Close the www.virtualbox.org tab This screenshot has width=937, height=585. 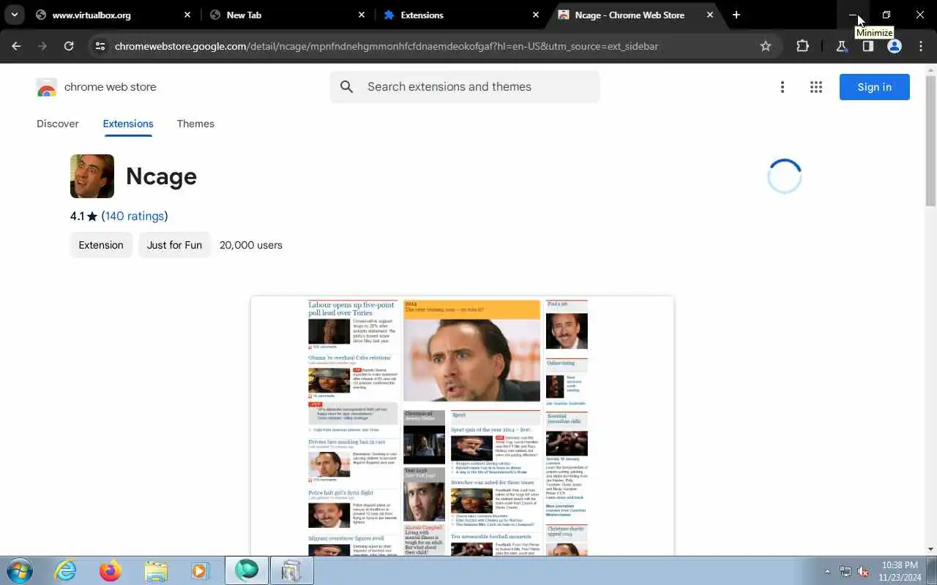click(187, 15)
